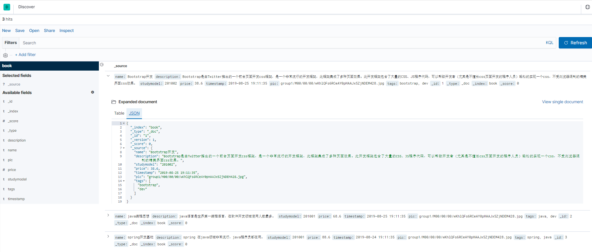This screenshot has width=592, height=252.
Task: Click the Filters label button
Action: (x=11, y=43)
